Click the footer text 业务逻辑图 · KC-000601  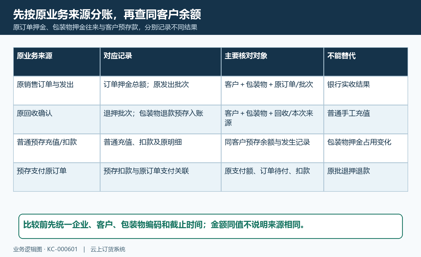coord(45,249)
